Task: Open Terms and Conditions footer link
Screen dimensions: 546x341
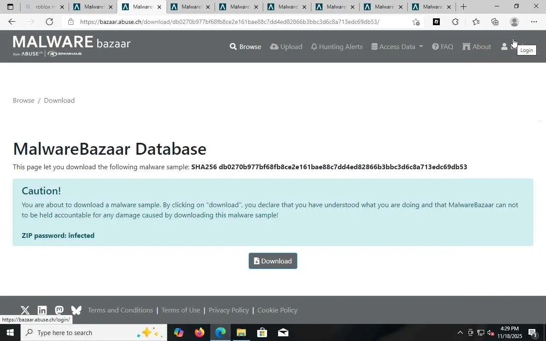Action: [120, 310]
